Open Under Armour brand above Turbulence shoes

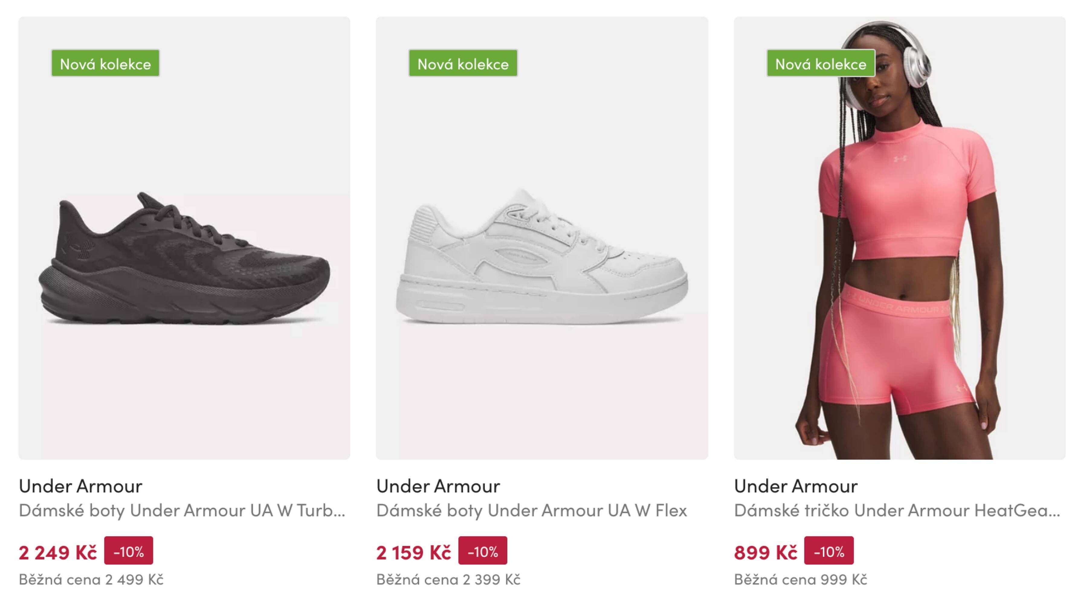pos(81,486)
